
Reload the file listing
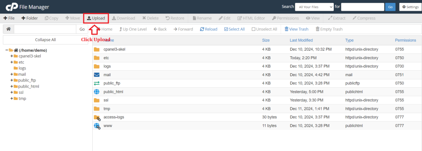tap(209, 29)
